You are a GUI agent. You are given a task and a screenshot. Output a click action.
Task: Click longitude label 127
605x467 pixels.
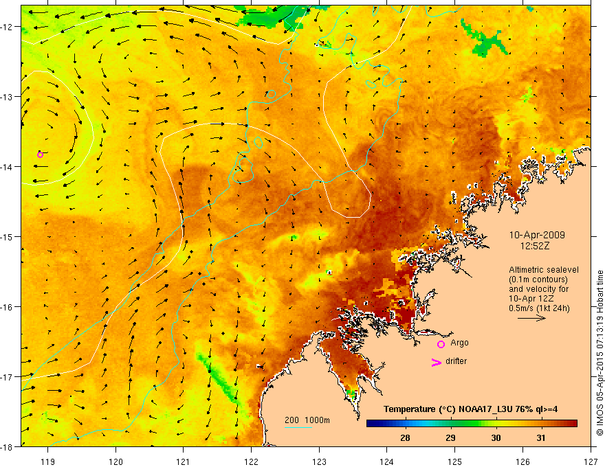[591, 462]
